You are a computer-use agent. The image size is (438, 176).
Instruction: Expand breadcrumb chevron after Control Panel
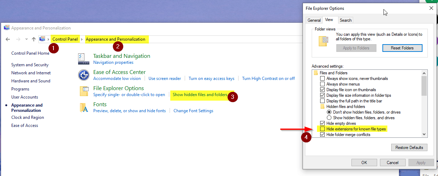[82, 39]
